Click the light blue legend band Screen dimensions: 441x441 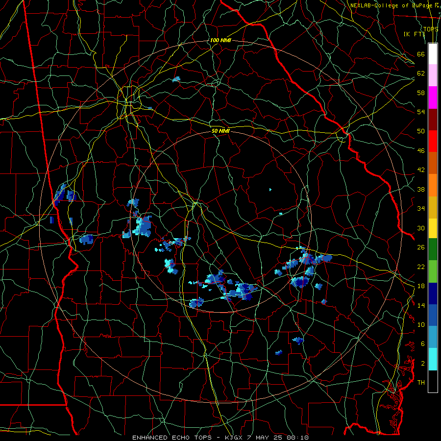(433, 337)
